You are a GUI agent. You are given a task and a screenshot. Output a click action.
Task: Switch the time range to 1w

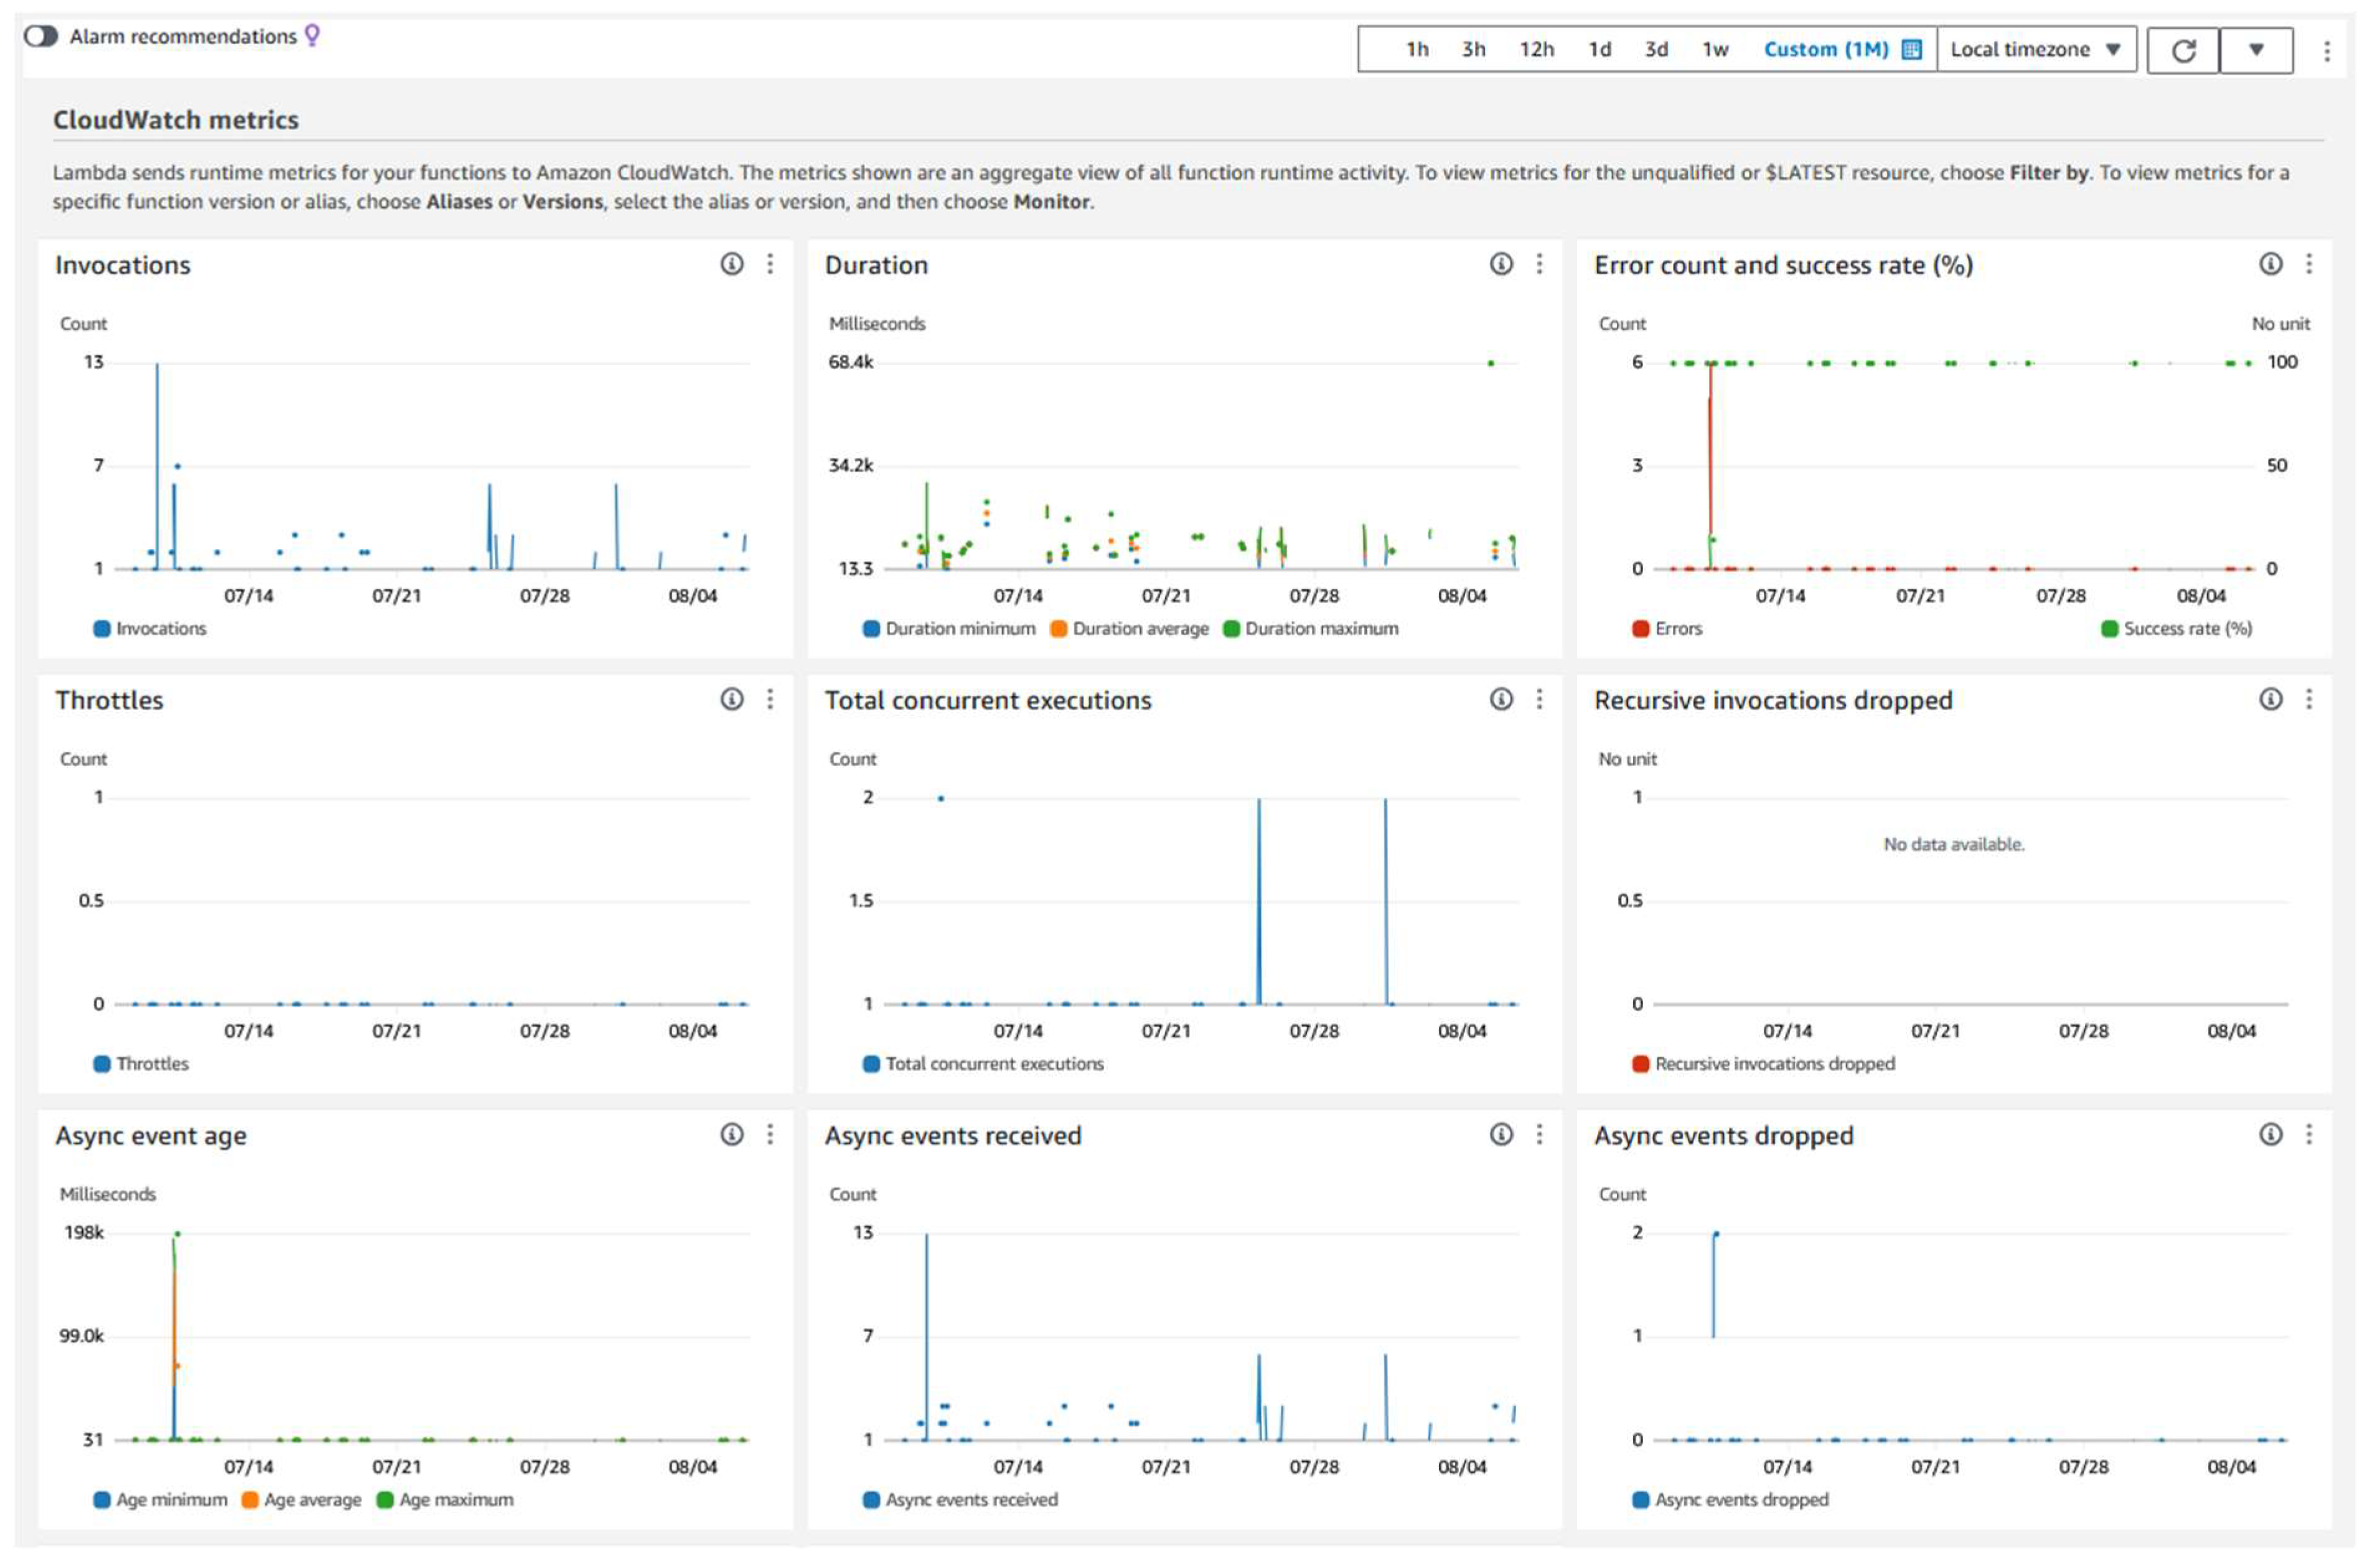click(1716, 48)
